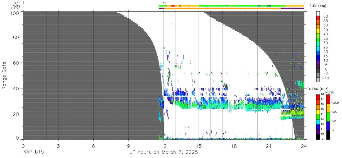Click the NOISE legend label '10000'
This screenshot has width=342, height=158.
coord(336,103)
